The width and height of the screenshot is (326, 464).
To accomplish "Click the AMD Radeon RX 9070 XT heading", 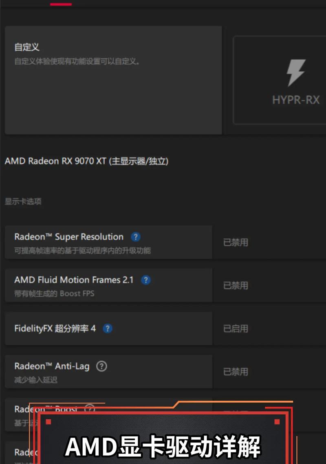I will coord(87,161).
